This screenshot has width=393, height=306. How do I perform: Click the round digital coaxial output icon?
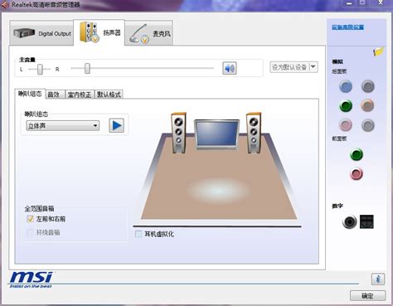click(x=349, y=221)
